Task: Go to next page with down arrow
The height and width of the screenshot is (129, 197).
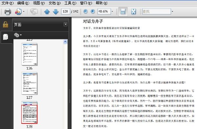Action: coord(56,12)
